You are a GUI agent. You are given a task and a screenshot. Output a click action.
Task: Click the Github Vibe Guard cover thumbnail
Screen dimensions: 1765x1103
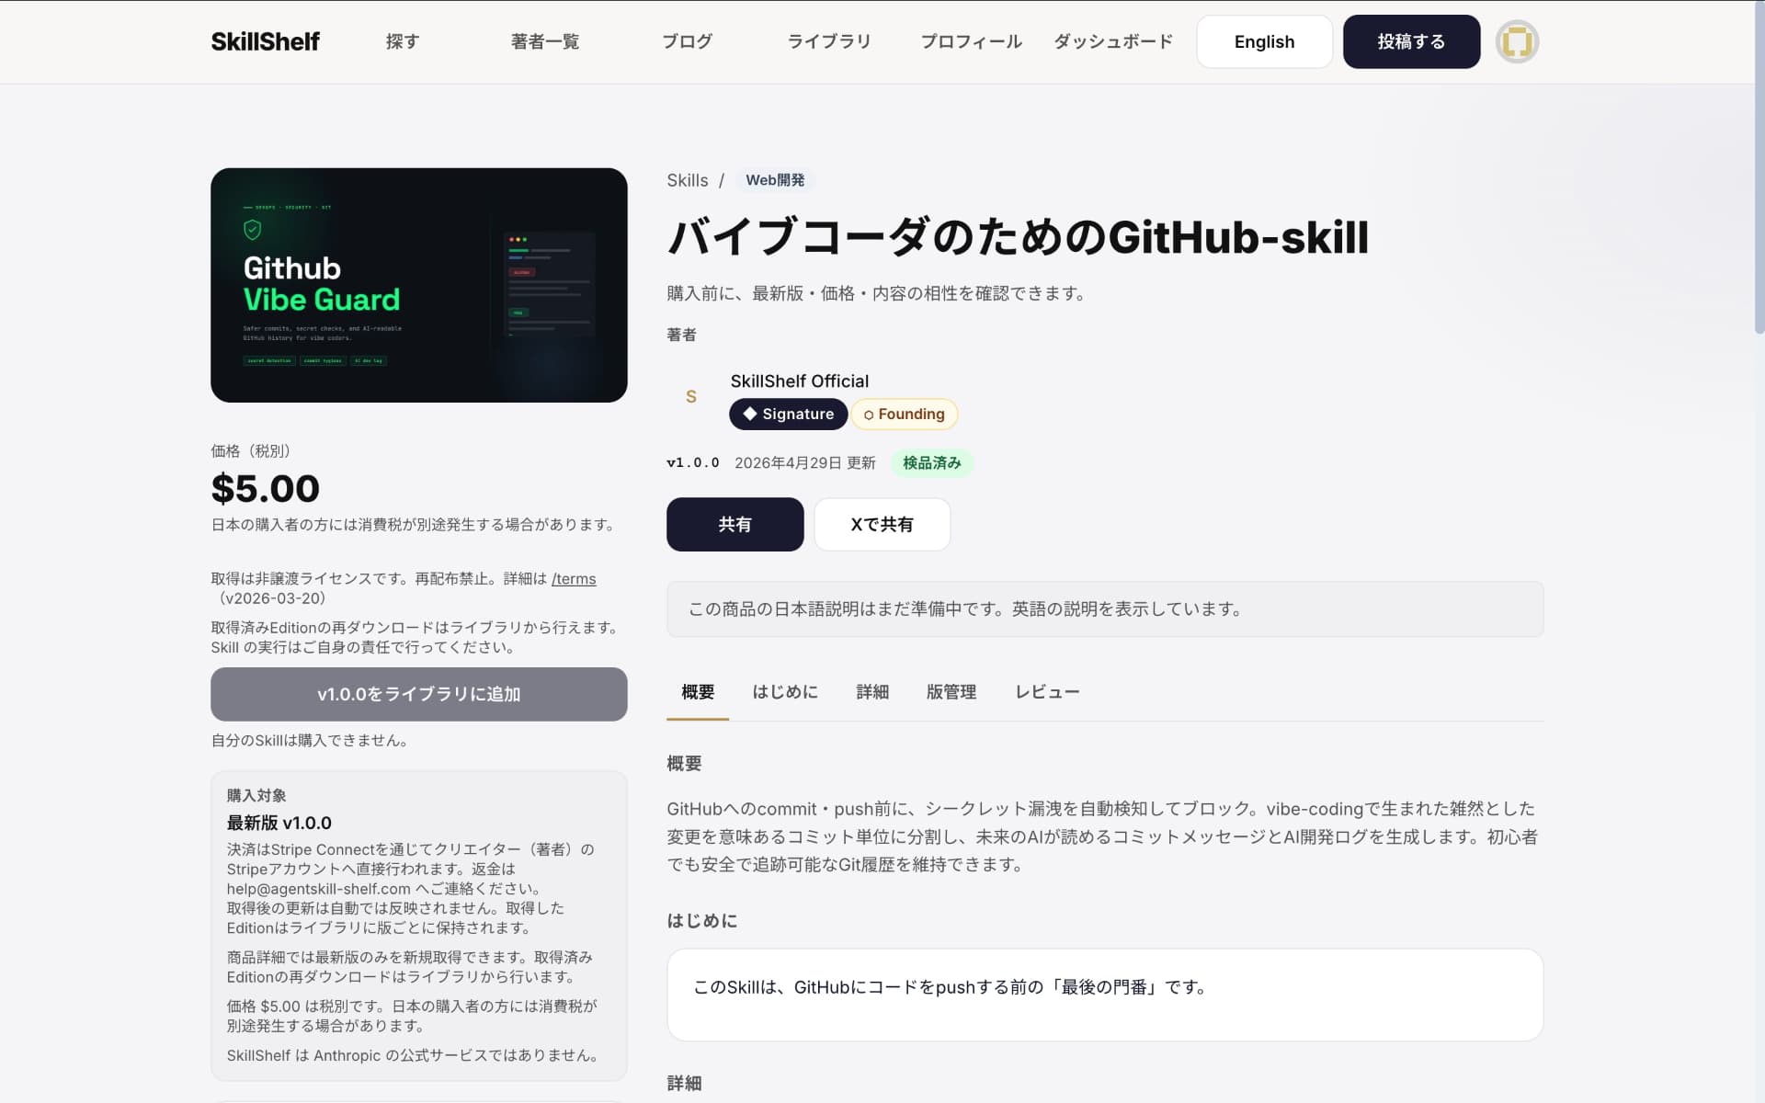419,285
